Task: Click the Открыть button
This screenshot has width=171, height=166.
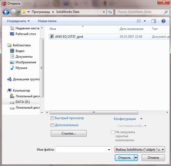Action: click(x=124, y=158)
